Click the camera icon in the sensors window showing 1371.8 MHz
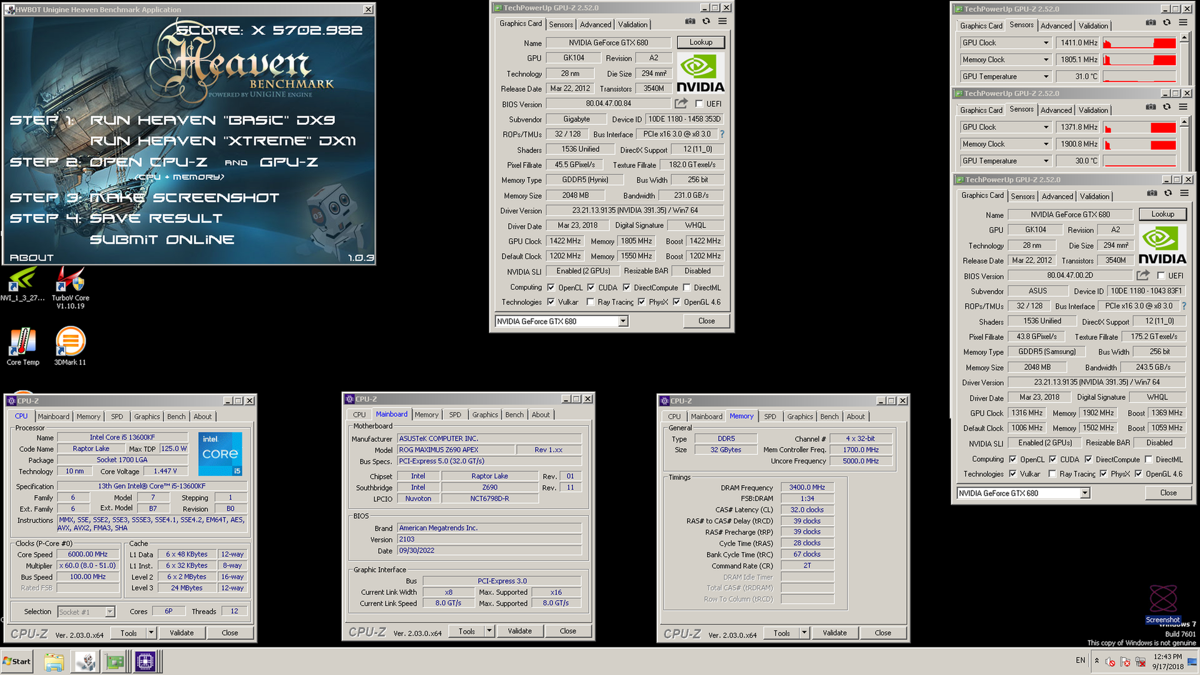This screenshot has height=675, width=1200. click(x=1151, y=107)
